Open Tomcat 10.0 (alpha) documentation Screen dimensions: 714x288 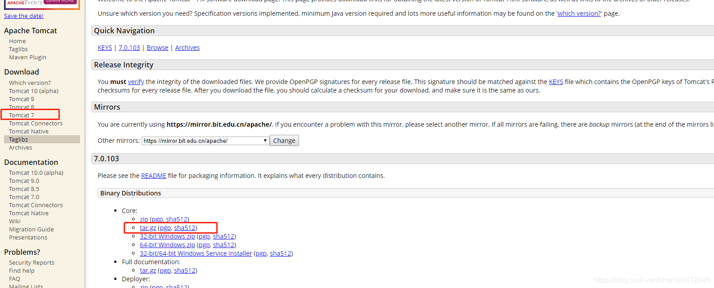coord(36,173)
